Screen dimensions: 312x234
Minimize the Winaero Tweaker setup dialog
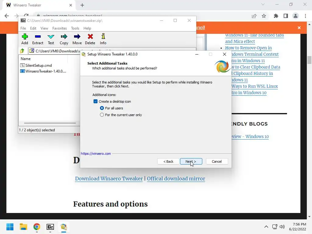(x=197, y=54)
